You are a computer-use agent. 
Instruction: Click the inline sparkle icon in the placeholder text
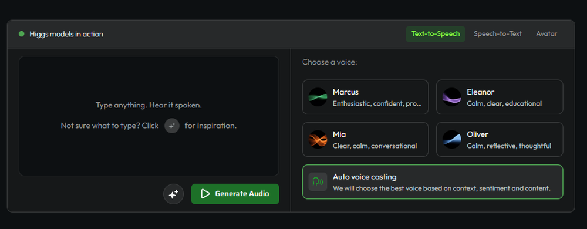click(172, 126)
